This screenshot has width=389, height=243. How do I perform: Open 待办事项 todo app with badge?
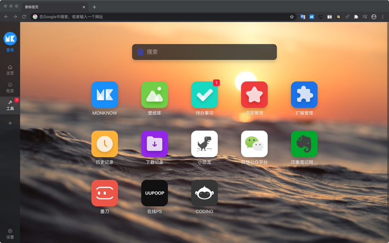(204, 95)
